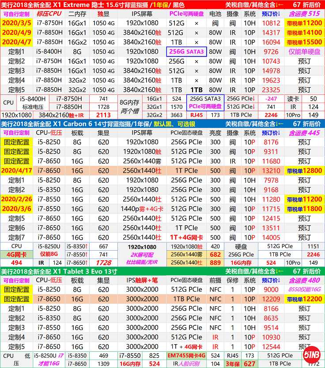Select the 含运费 480 shipping cell

304,280
